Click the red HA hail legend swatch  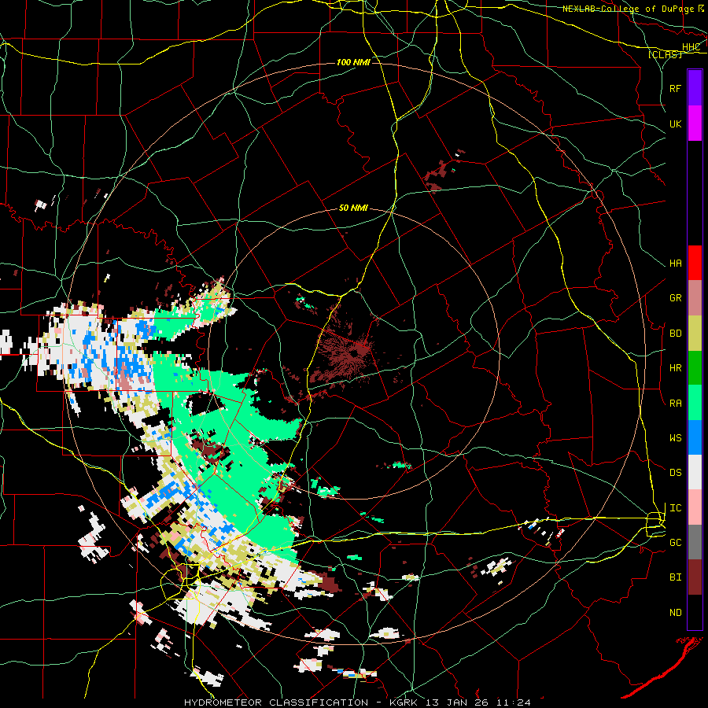[x=695, y=263]
